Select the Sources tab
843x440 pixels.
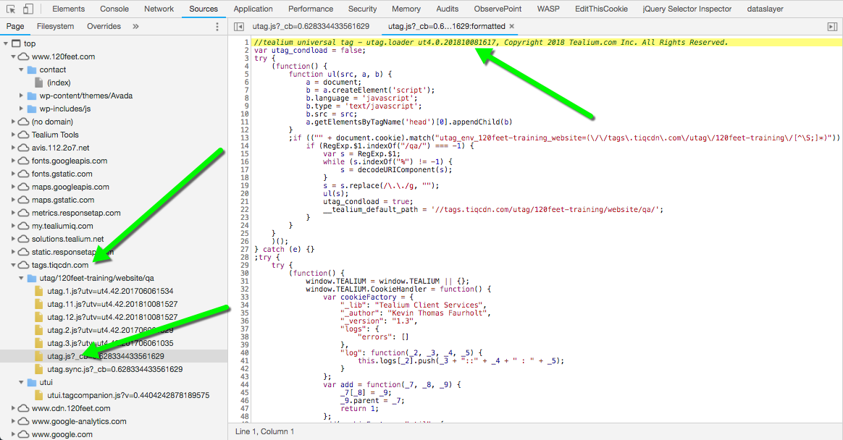pos(204,9)
